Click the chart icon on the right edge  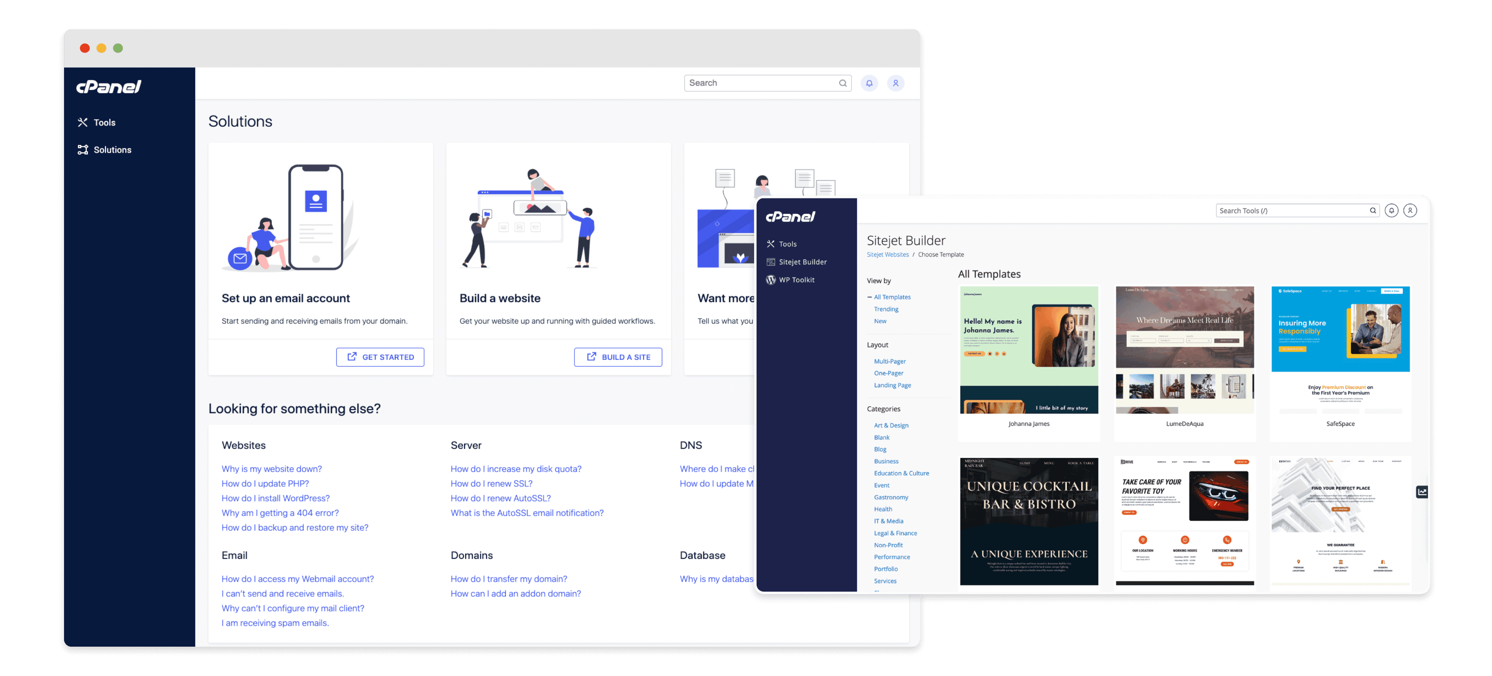click(x=1422, y=492)
